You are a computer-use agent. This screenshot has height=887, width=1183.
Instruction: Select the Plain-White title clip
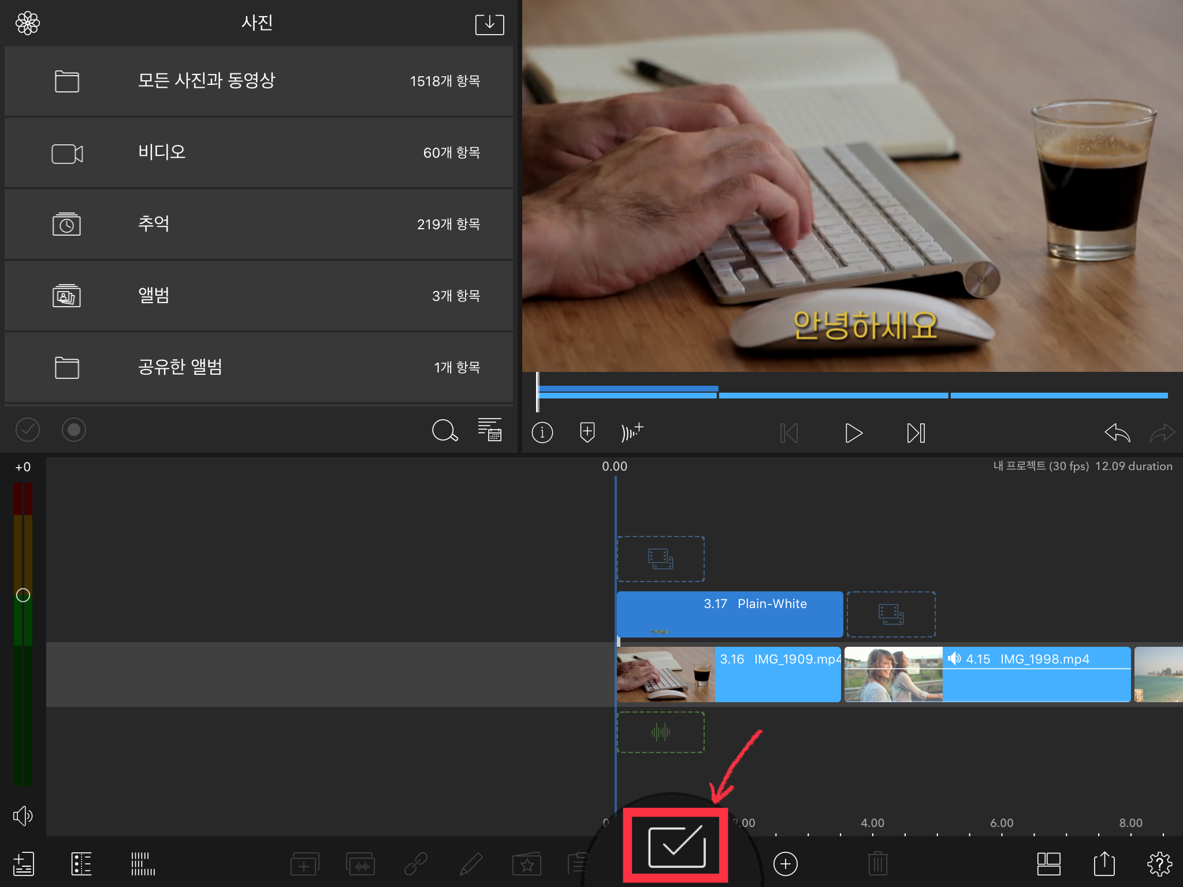point(729,614)
